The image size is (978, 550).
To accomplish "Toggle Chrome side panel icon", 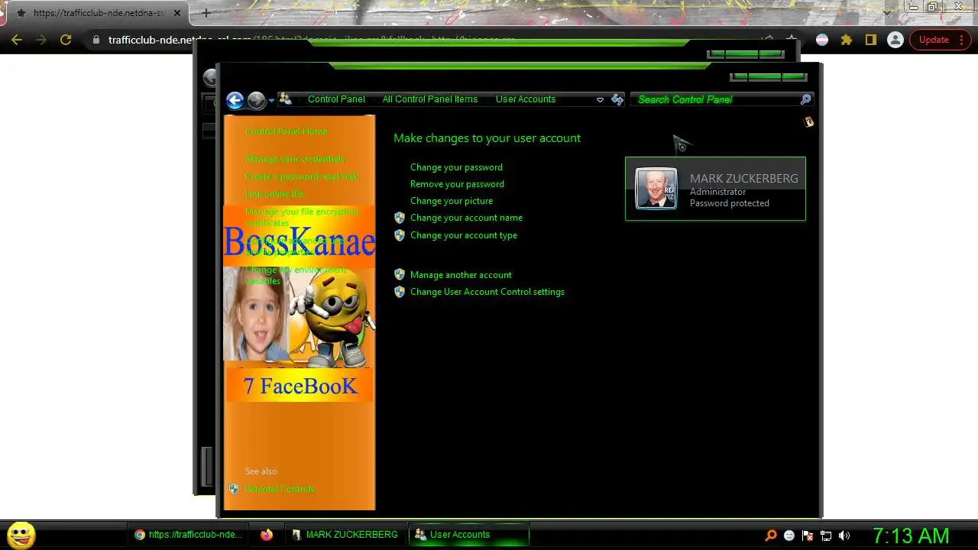I will (x=871, y=40).
